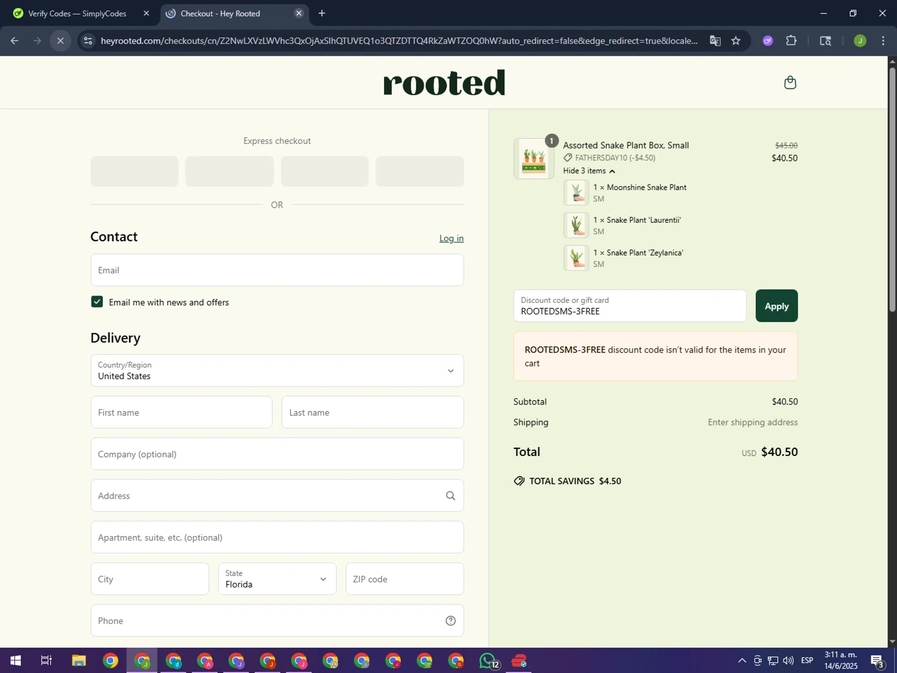Open the shopping bag cart icon
This screenshot has height=673, width=897.
click(x=790, y=83)
